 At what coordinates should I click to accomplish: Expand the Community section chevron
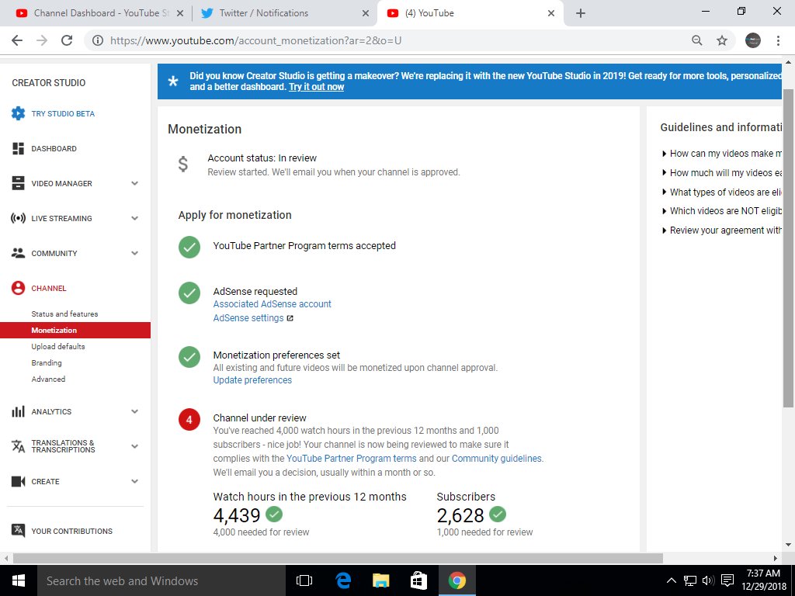(x=134, y=254)
